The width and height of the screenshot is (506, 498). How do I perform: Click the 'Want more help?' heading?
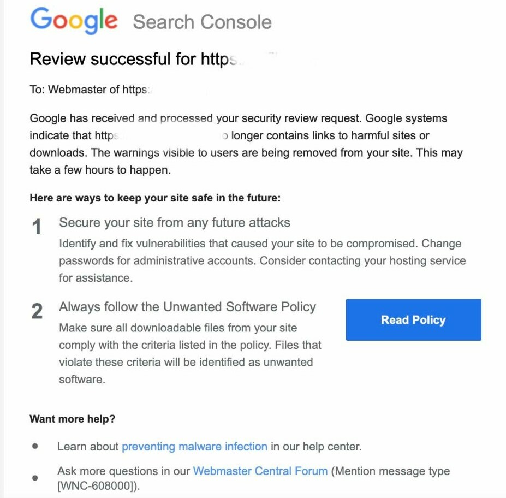(x=73, y=419)
